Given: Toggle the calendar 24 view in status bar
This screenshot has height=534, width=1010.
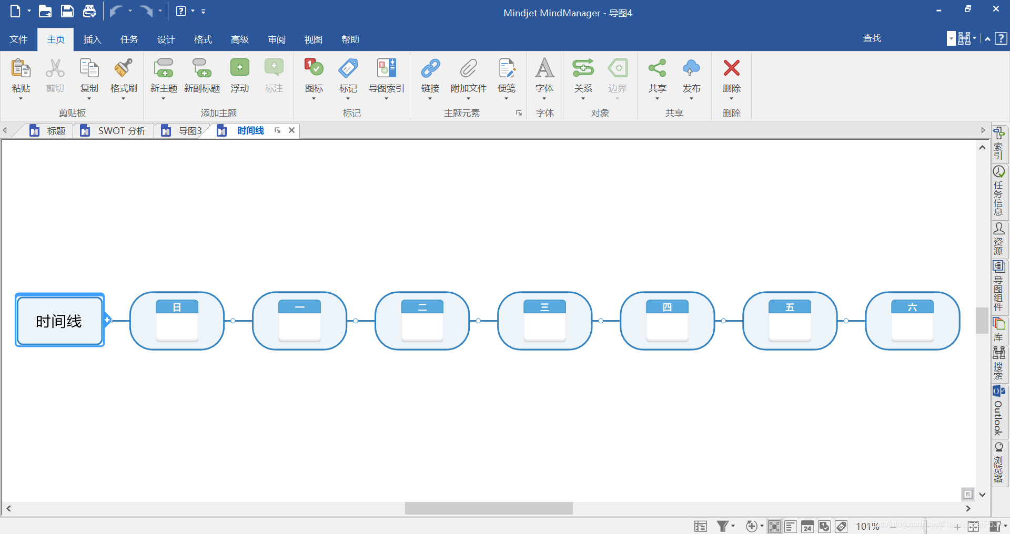Looking at the screenshot, I should [807, 526].
